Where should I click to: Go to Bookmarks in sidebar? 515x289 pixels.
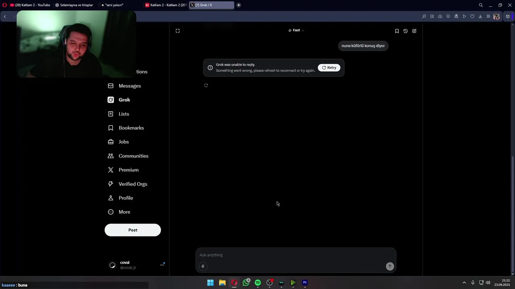pos(126,128)
